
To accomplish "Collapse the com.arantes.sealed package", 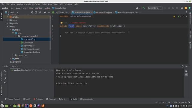I will point(16,36).
